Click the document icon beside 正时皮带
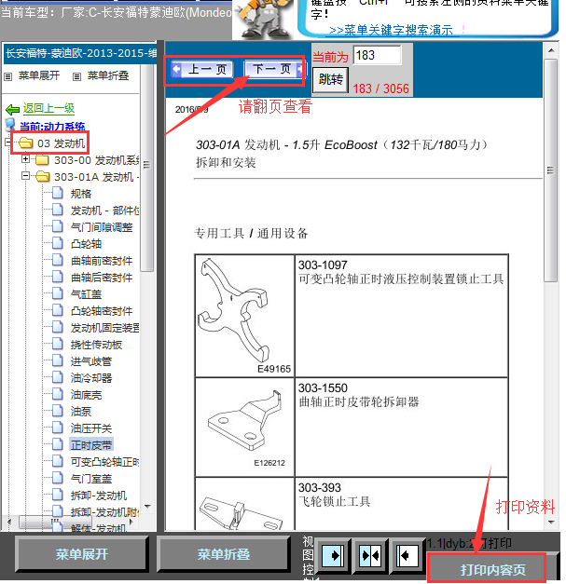The height and width of the screenshot is (584, 566). point(58,444)
